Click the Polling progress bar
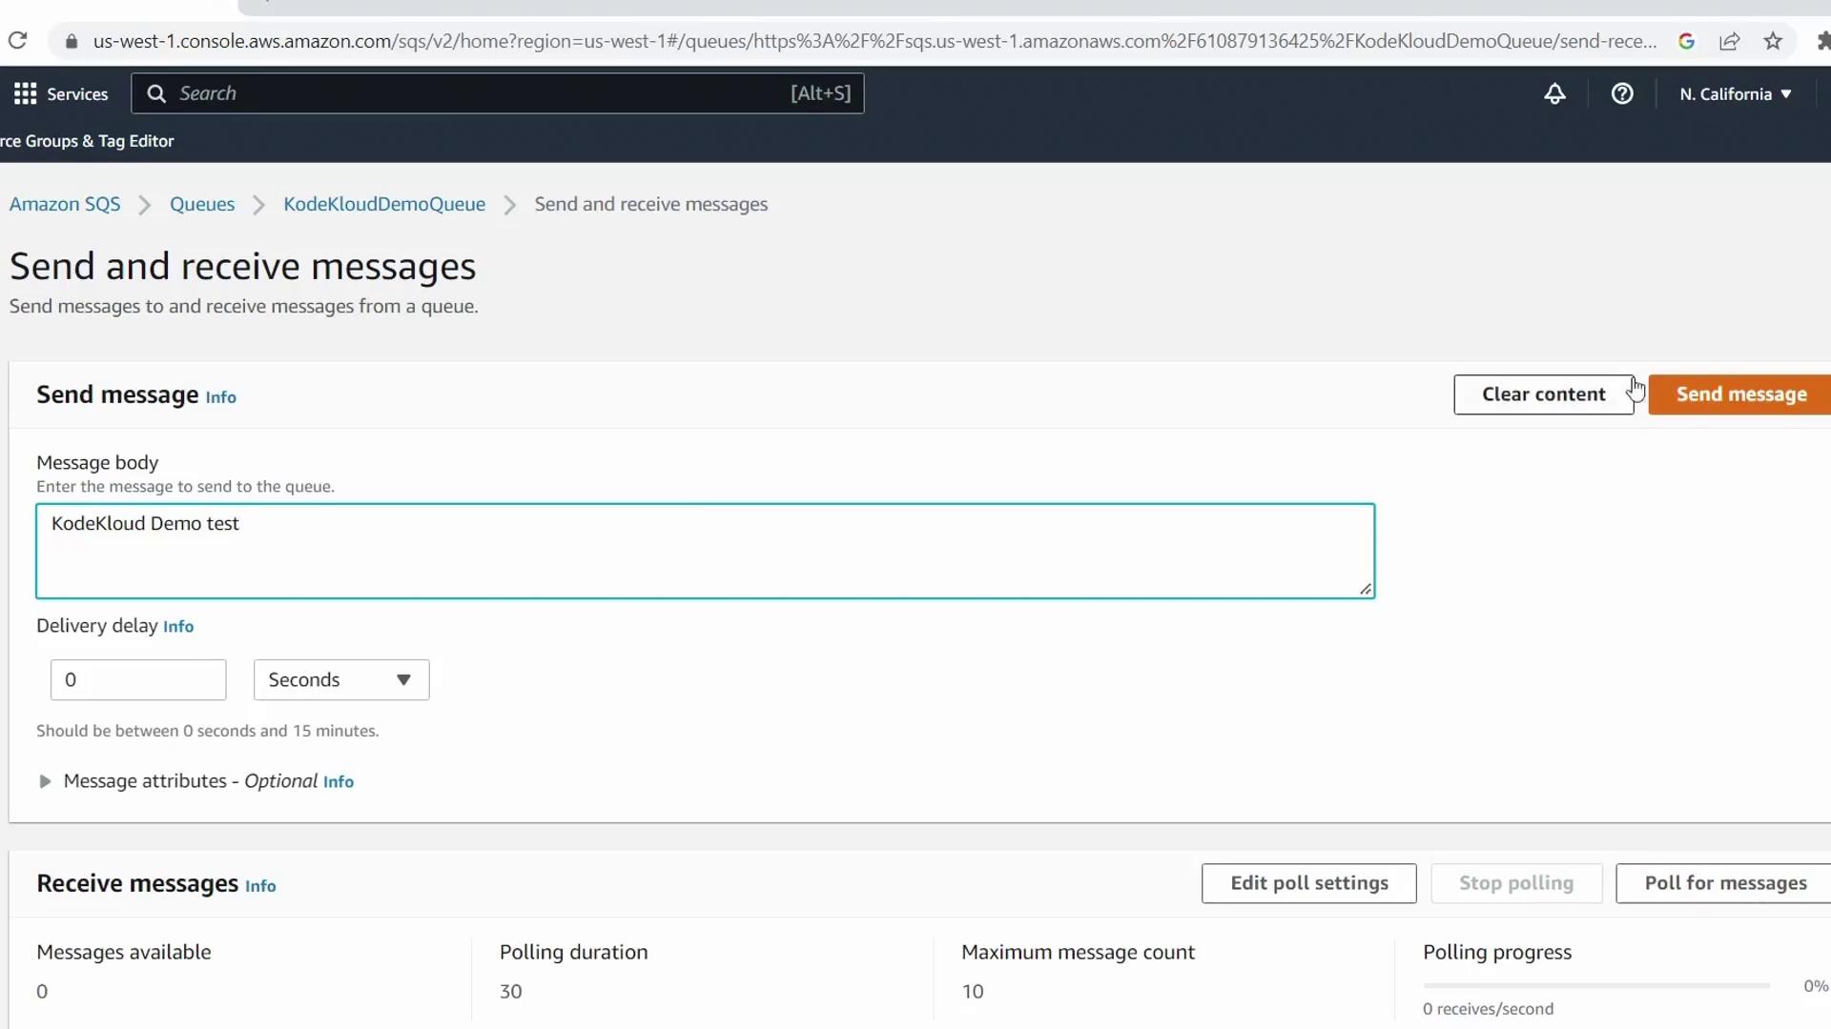 coord(1595,985)
